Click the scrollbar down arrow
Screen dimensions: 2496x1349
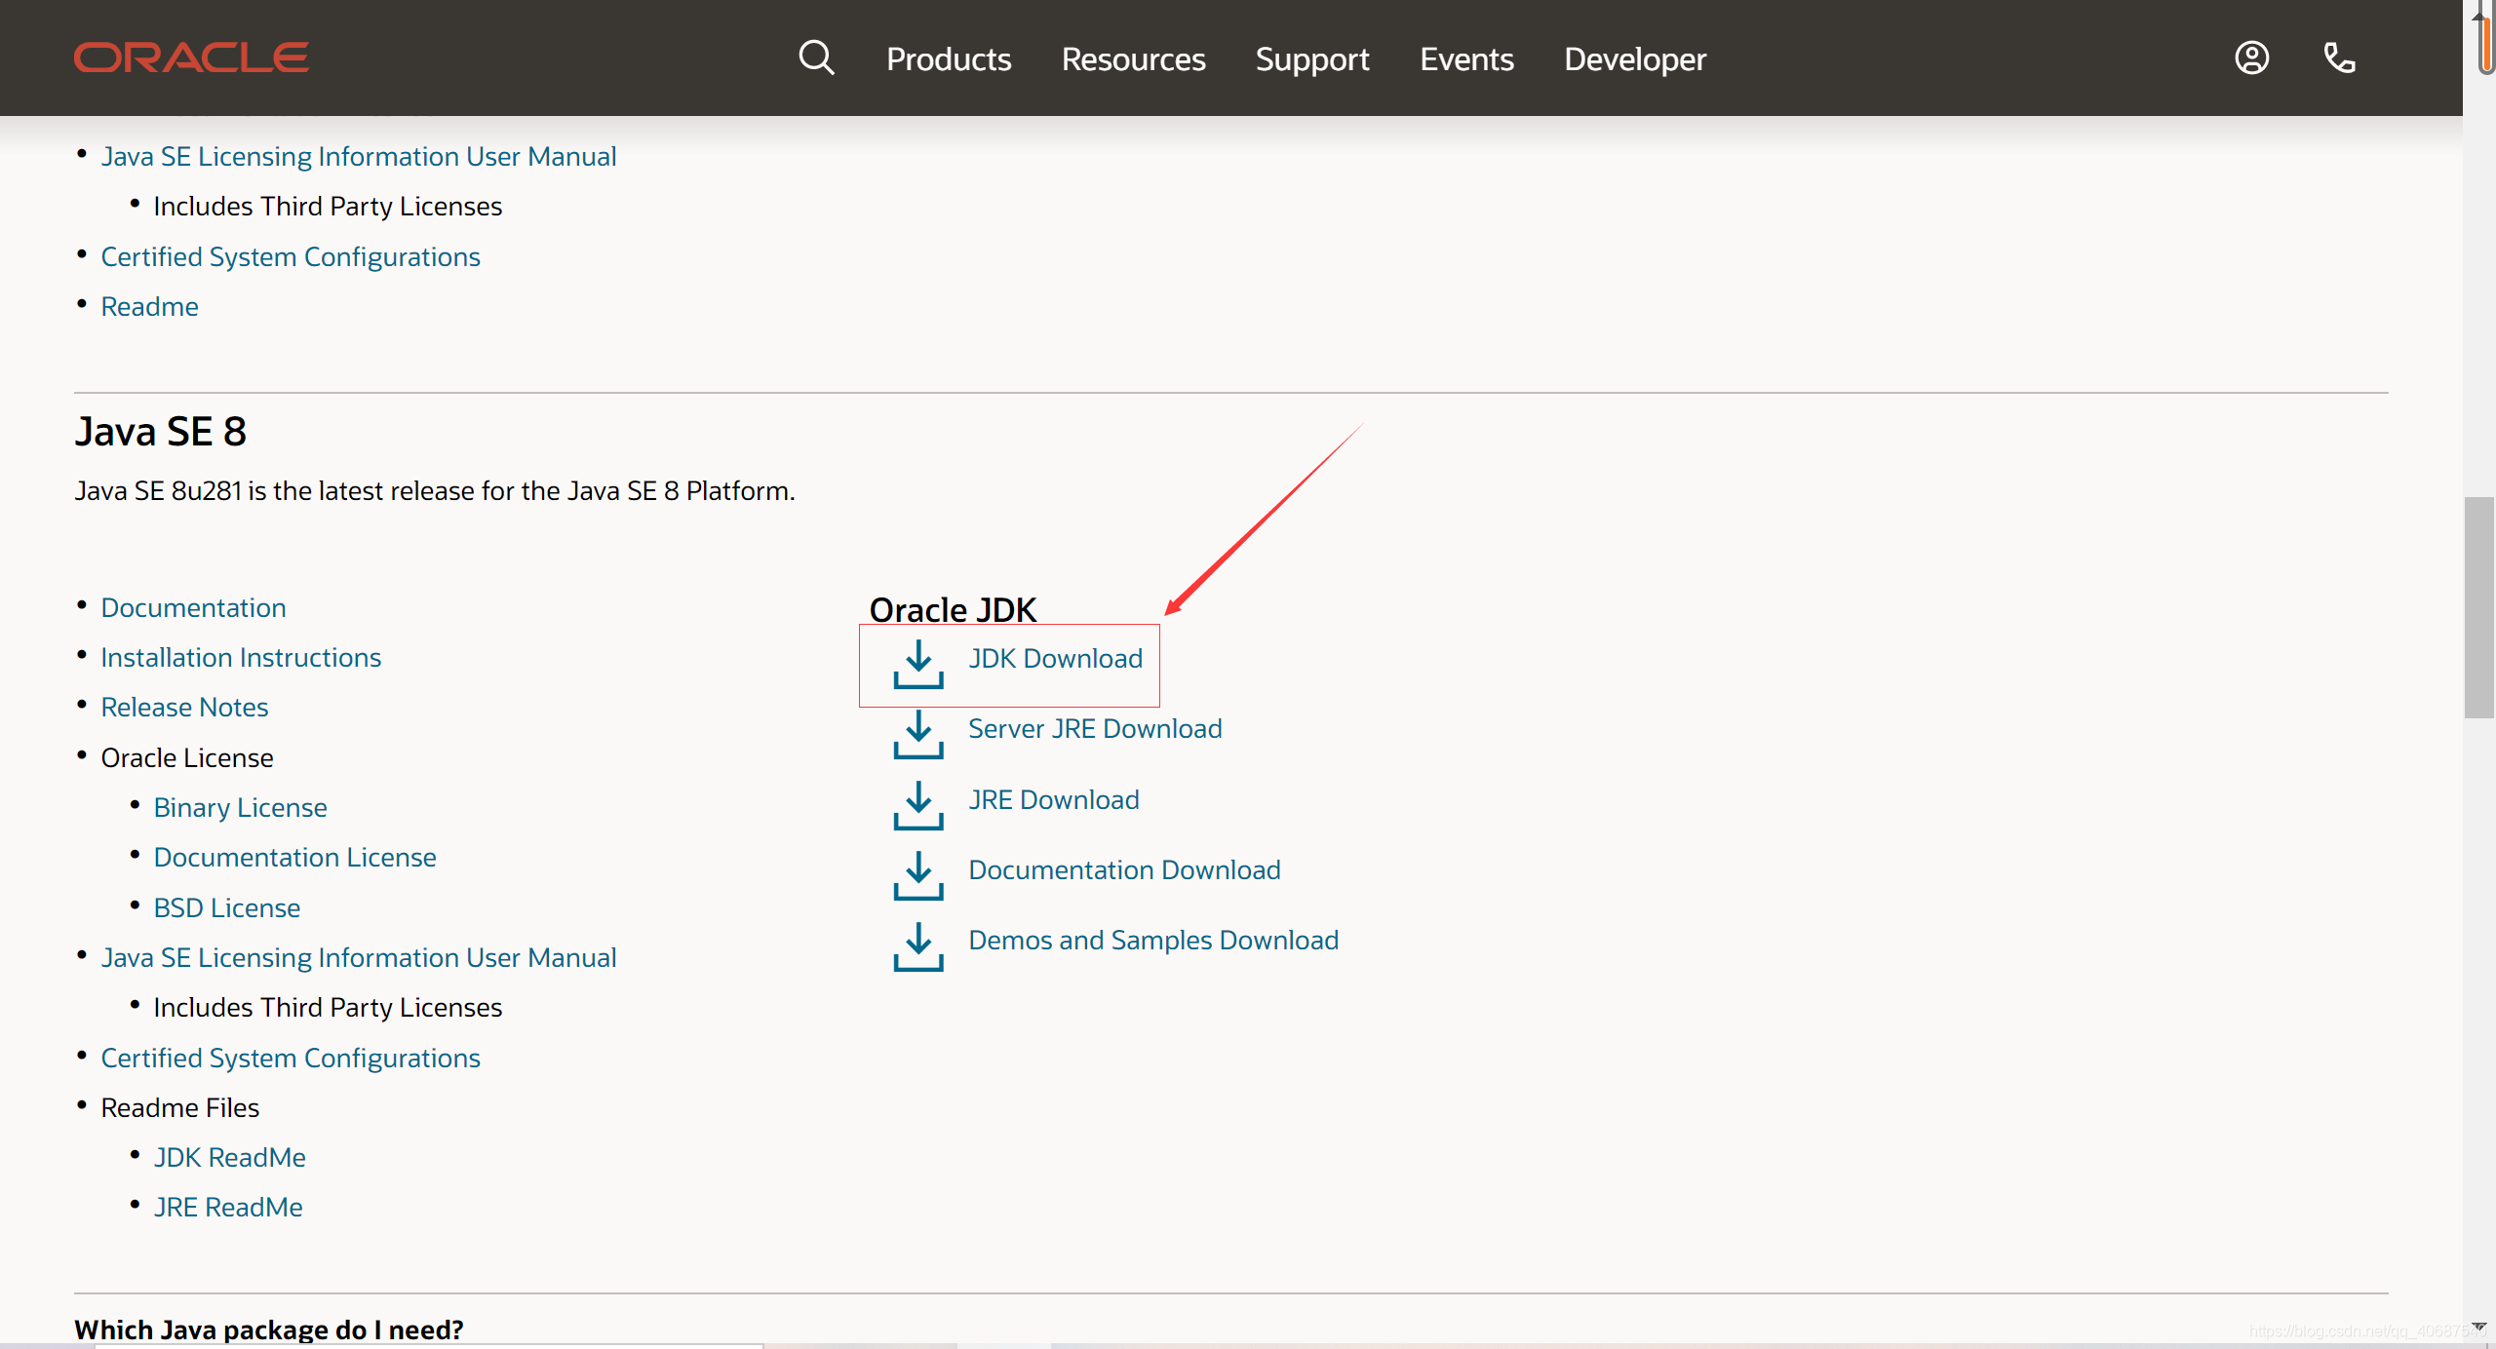click(x=2477, y=1328)
